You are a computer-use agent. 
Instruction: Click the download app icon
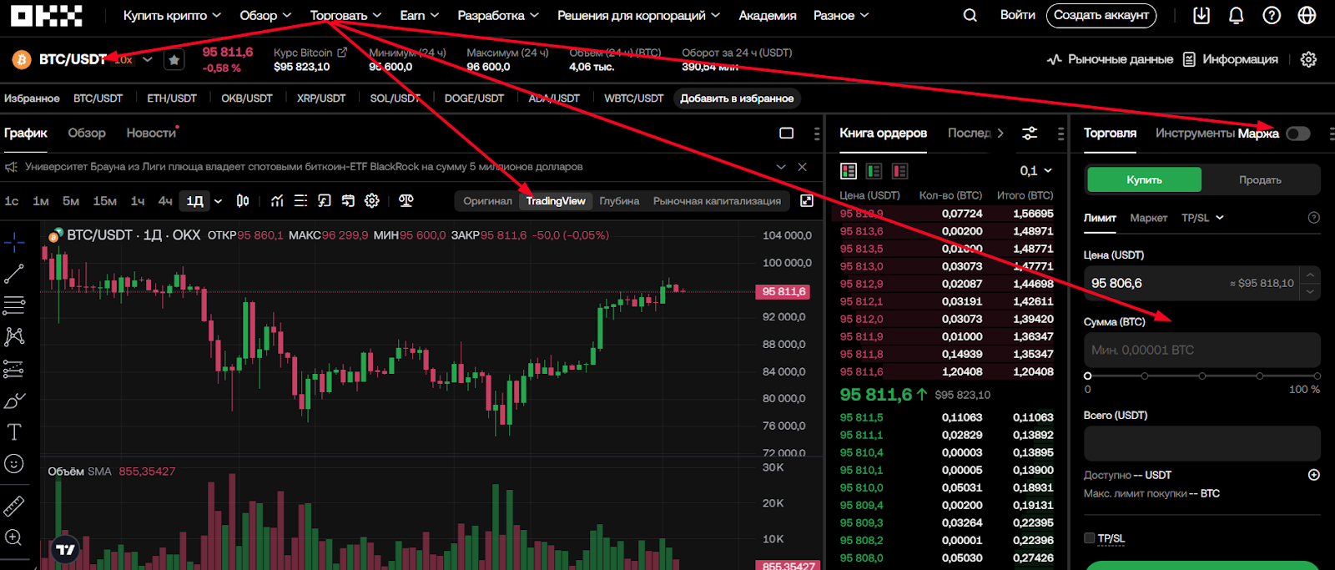click(x=1201, y=15)
